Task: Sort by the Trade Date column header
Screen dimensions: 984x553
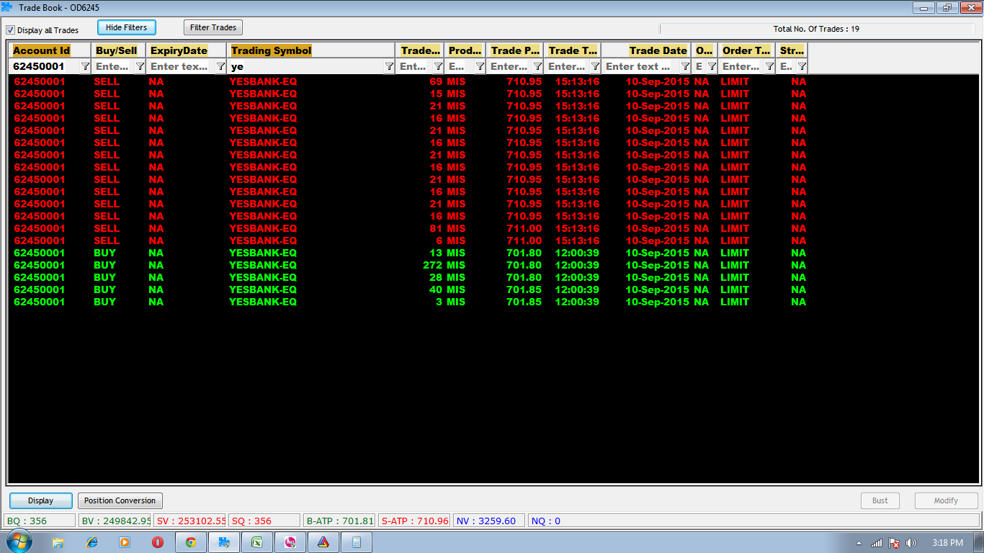Action: click(646, 50)
